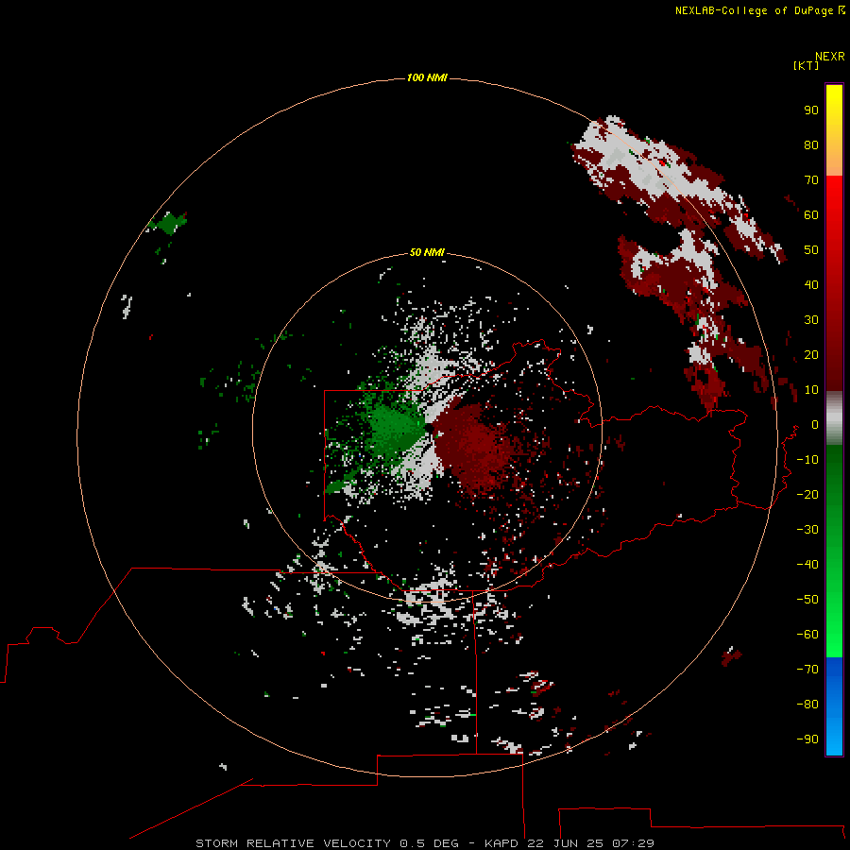Click the -90 value on velocity scale

coord(807,739)
